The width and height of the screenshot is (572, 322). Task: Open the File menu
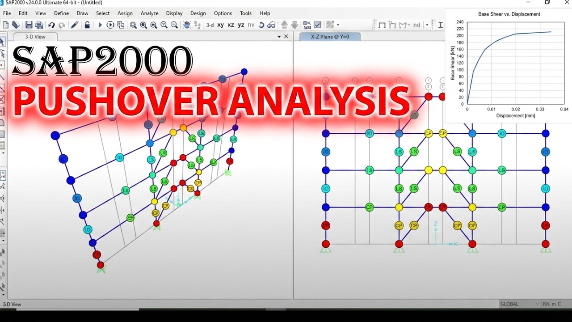coord(7,13)
